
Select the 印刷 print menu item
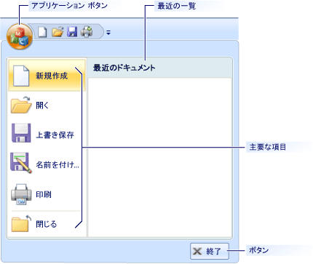(47, 194)
